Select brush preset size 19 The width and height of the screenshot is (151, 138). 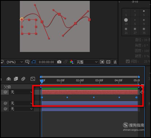point(126,22)
